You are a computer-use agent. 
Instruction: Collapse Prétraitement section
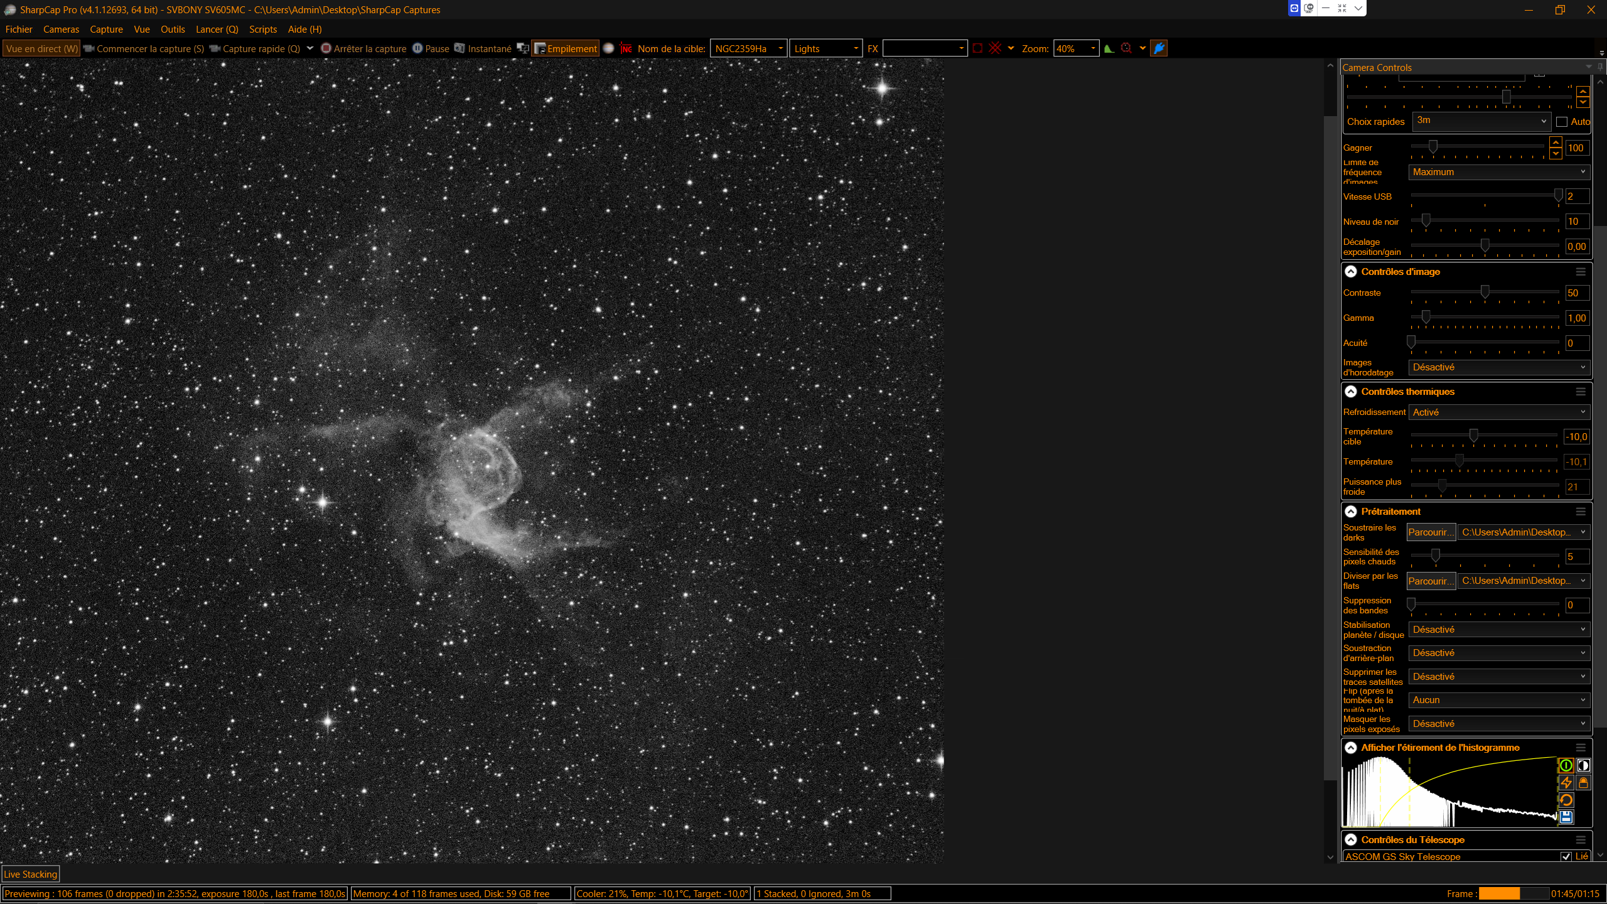(1351, 511)
